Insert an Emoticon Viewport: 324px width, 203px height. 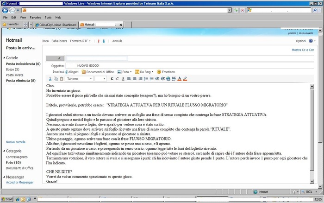(166, 72)
